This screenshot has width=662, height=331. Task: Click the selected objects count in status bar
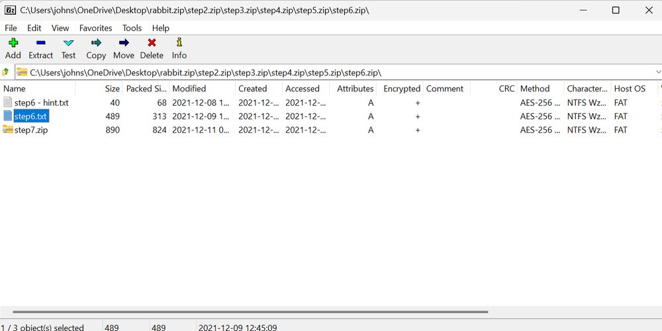coord(42,327)
